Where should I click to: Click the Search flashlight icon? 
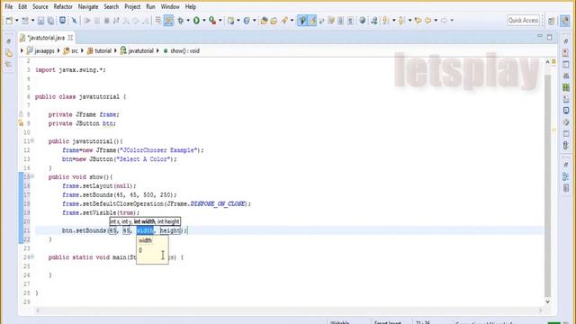point(284,21)
